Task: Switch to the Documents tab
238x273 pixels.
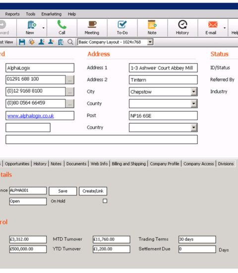Action: [x=76, y=164]
